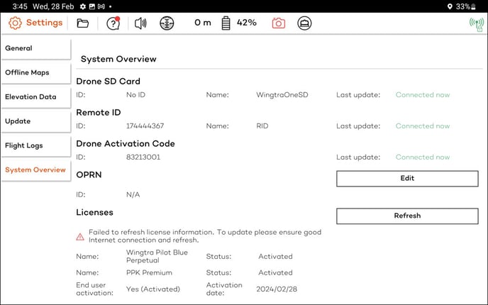Open the help icon with red badge
488x305 pixels.
pyautogui.click(x=113, y=23)
